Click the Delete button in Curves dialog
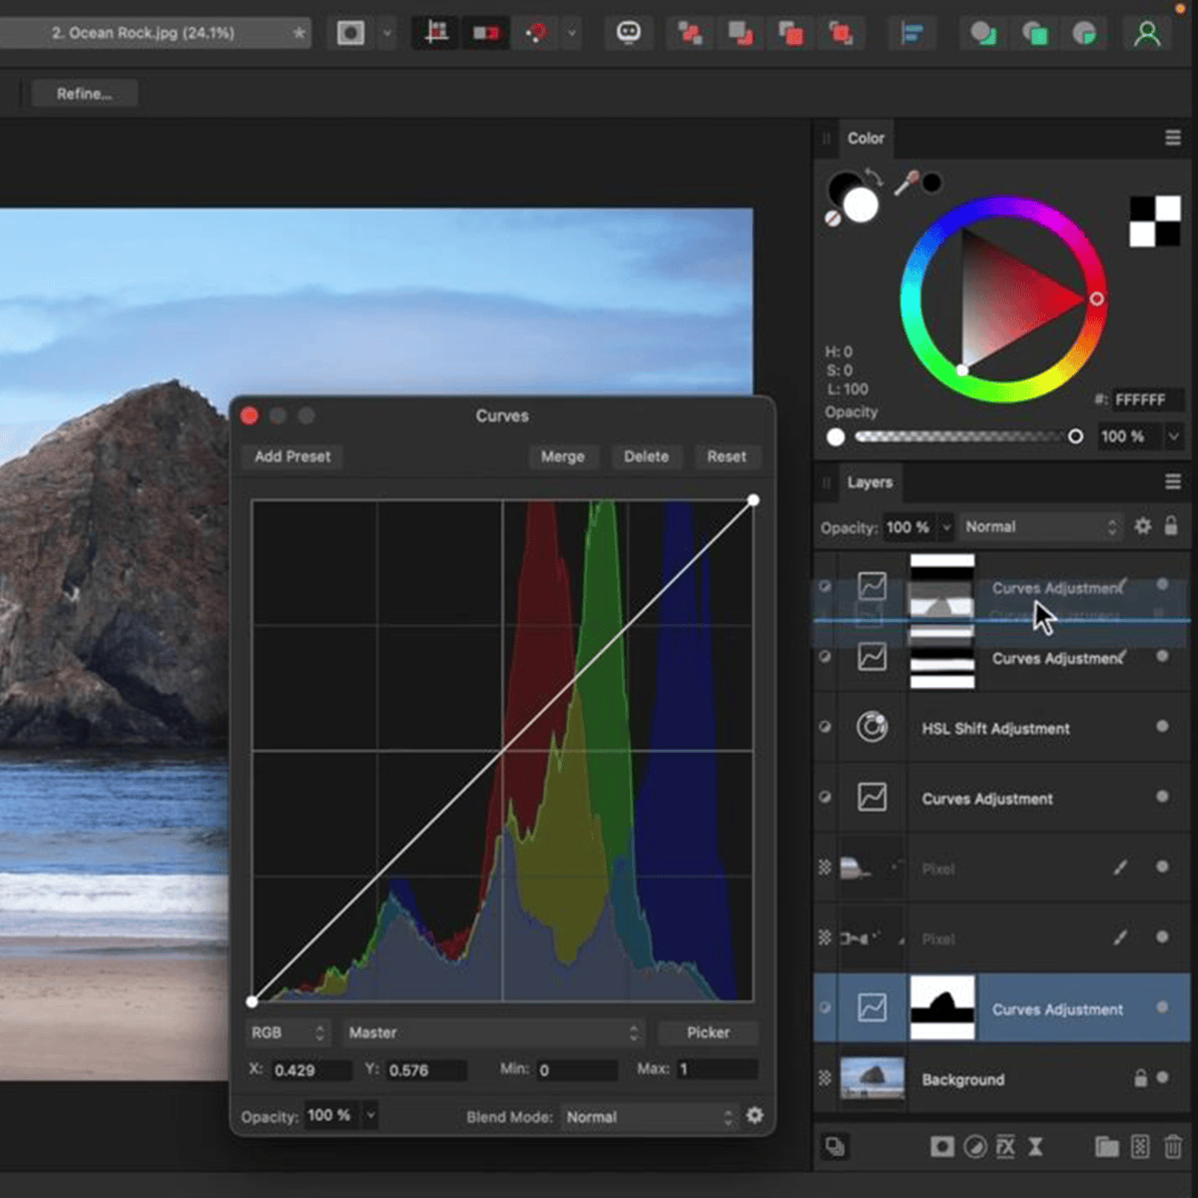This screenshot has width=1198, height=1198. [646, 456]
